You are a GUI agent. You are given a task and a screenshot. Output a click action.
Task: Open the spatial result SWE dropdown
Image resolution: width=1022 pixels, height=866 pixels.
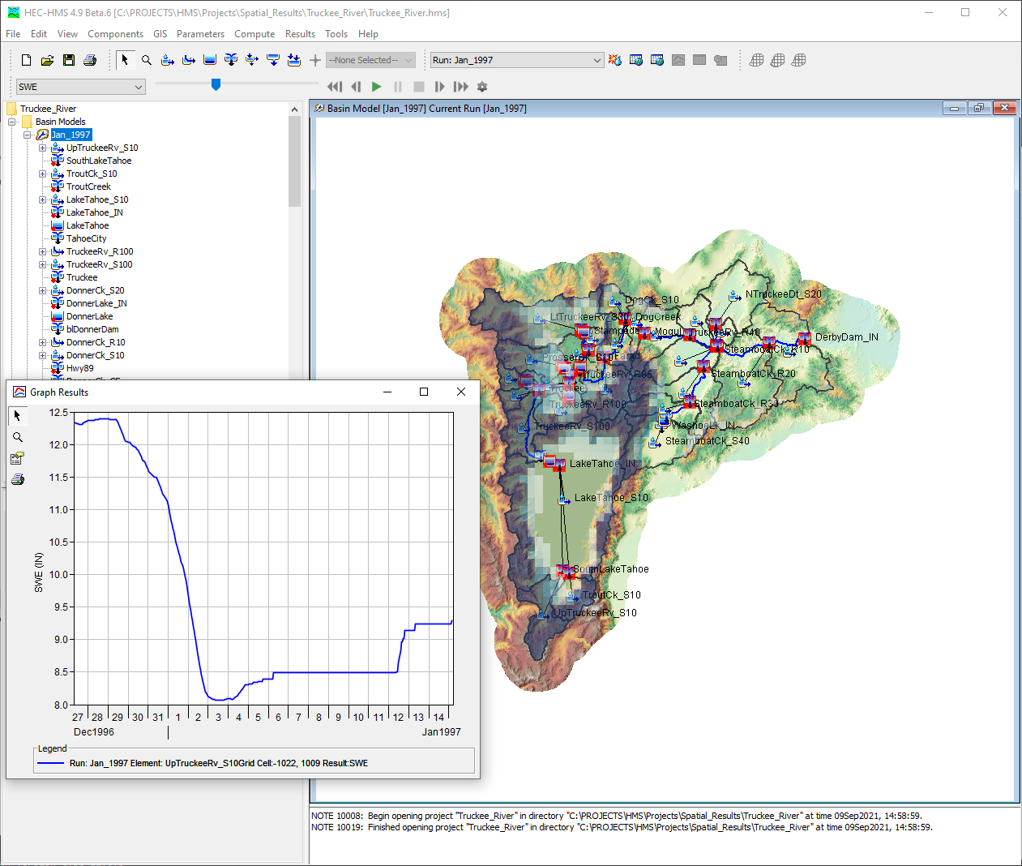[x=81, y=87]
